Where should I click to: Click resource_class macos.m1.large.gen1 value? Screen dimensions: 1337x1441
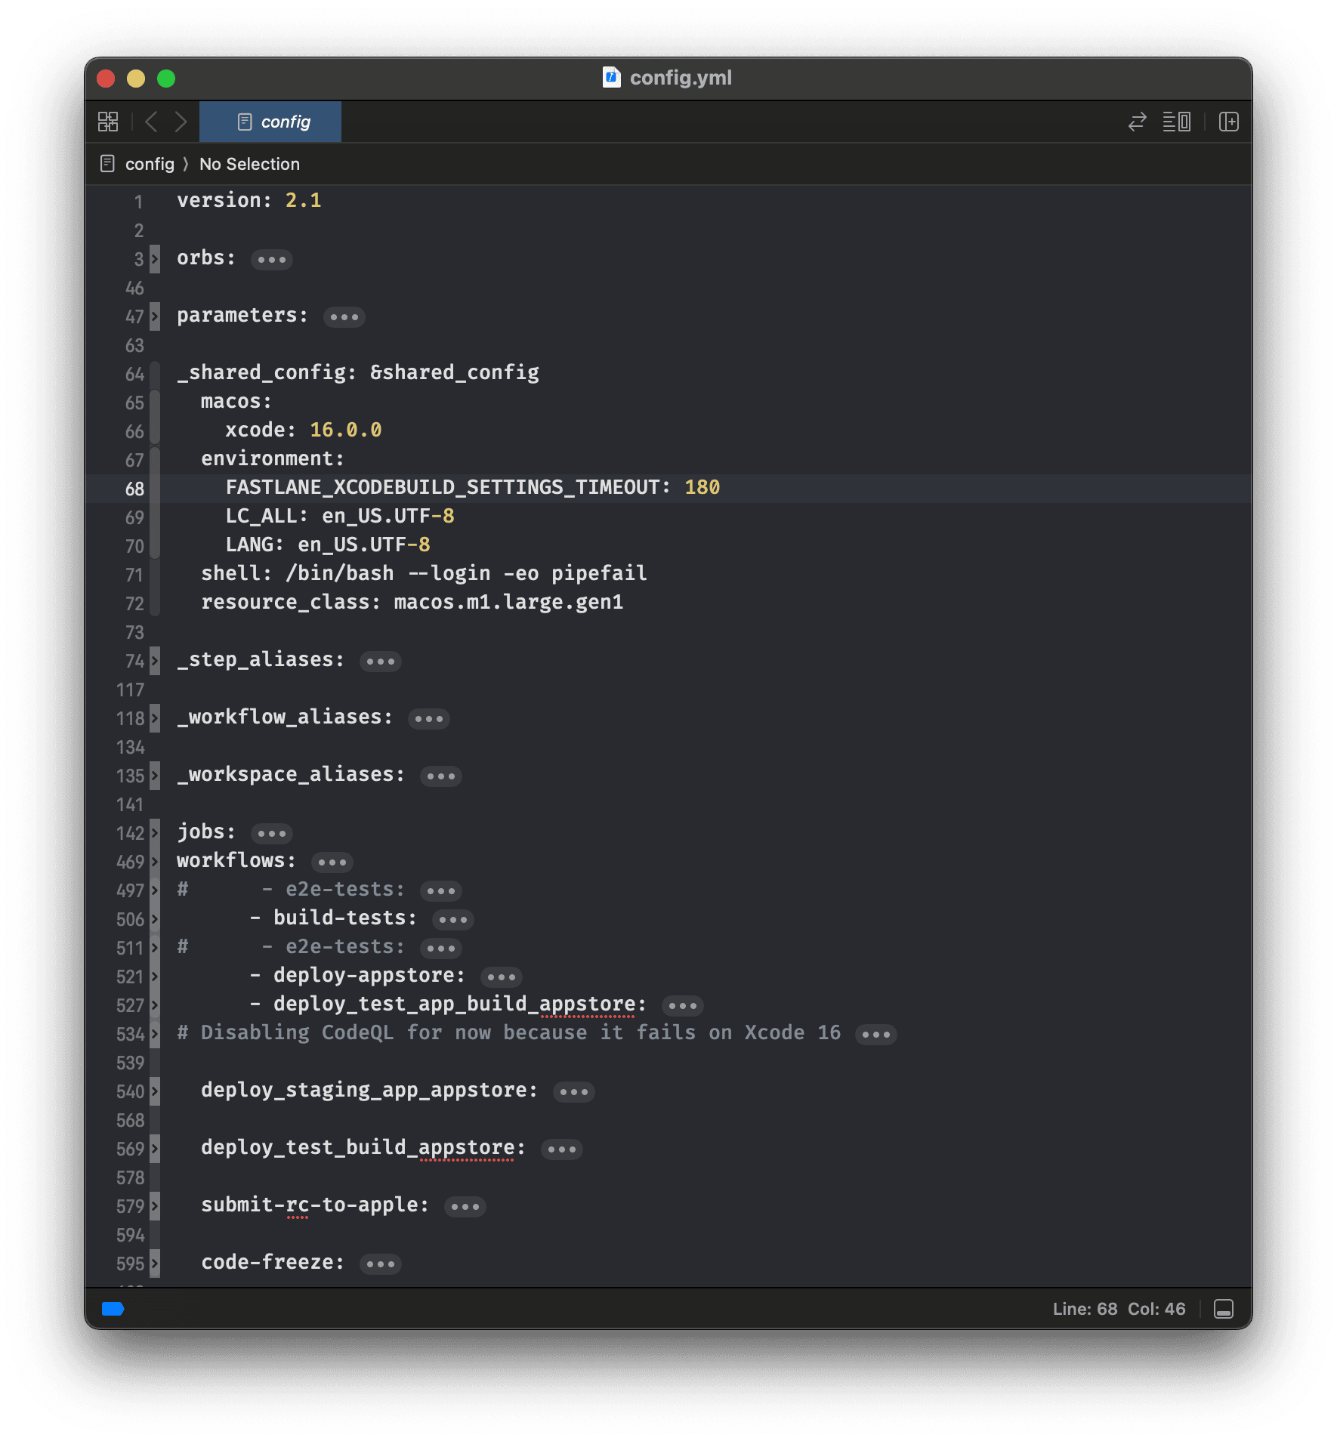click(x=508, y=602)
